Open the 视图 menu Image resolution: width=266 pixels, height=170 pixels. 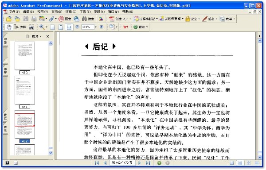[x=43, y=12]
